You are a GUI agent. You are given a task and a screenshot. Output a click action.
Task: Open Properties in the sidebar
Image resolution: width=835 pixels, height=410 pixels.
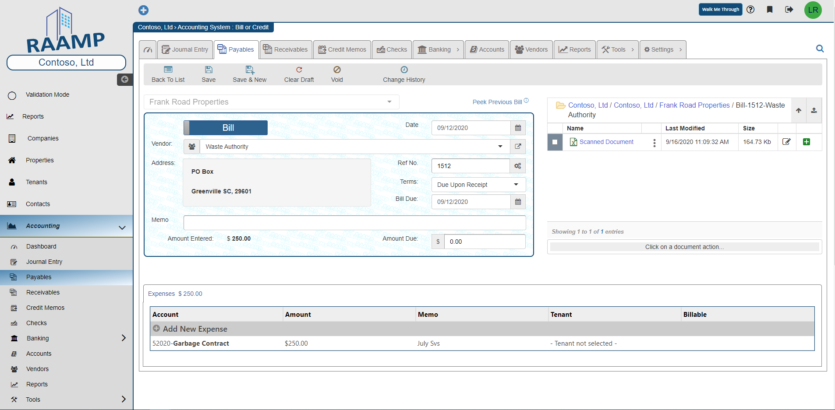(39, 160)
